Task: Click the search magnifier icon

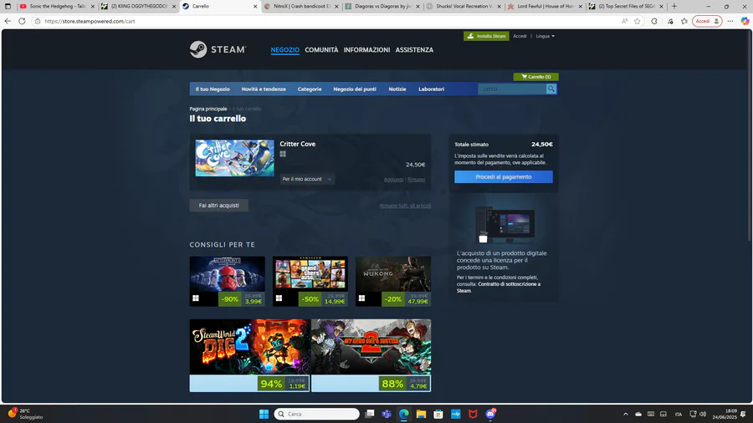Action: [551, 89]
